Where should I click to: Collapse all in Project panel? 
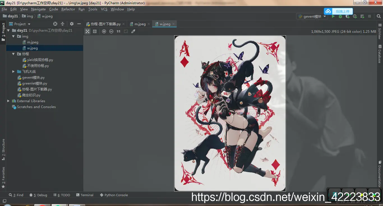tap(63, 24)
